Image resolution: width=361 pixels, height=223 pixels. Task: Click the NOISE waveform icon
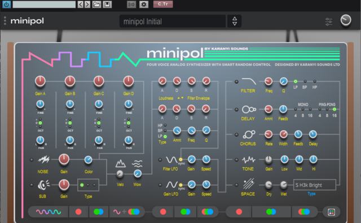44,159
